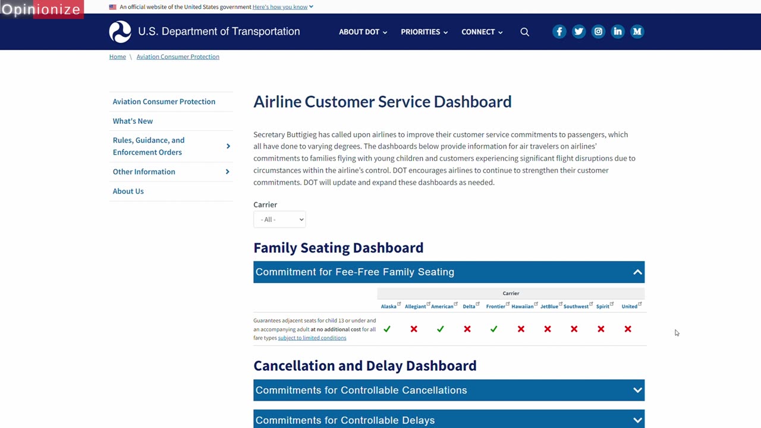This screenshot has width=761, height=428.
Task: Open What's New in sidebar
Action: [x=133, y=121]
